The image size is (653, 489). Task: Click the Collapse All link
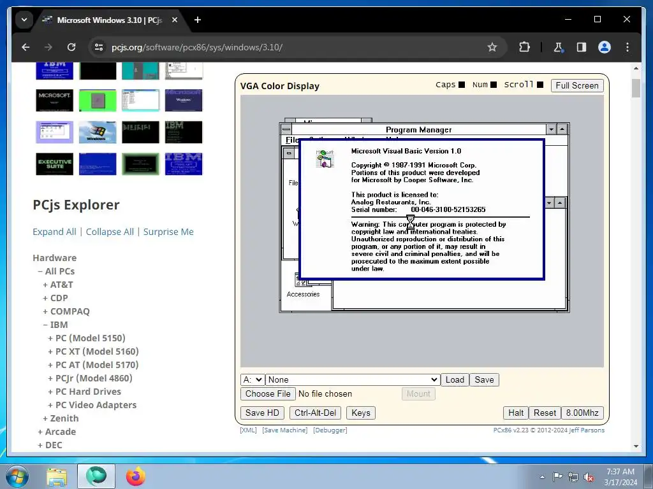(110, 232)
